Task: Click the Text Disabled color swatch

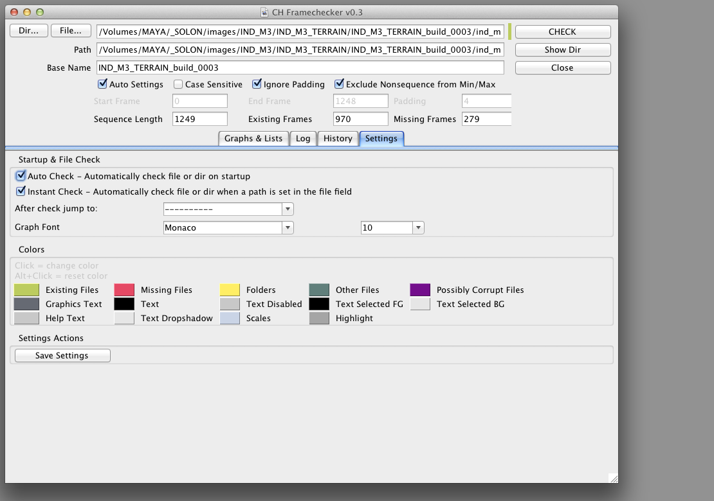Action: coord(230,304)
